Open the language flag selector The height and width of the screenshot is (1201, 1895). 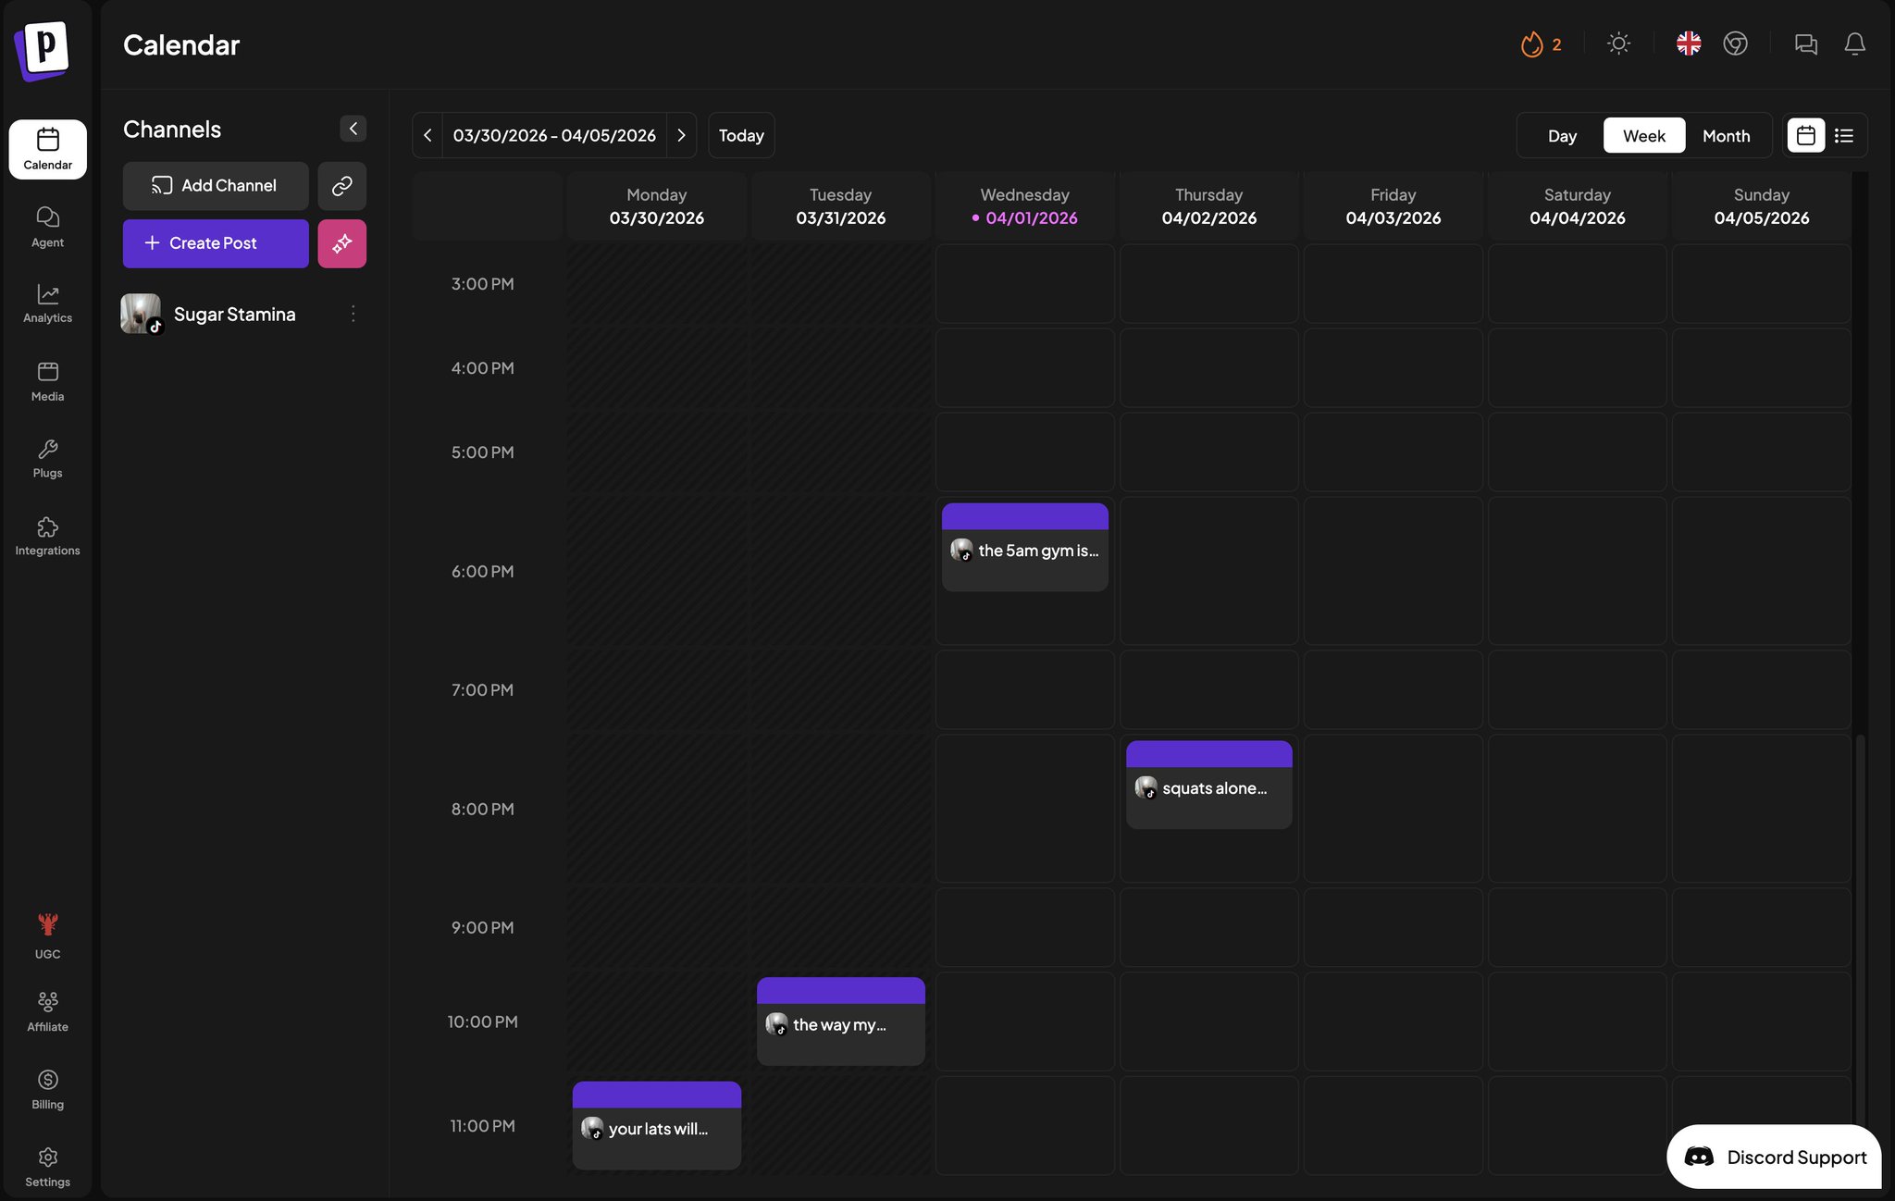[1688, 43]
